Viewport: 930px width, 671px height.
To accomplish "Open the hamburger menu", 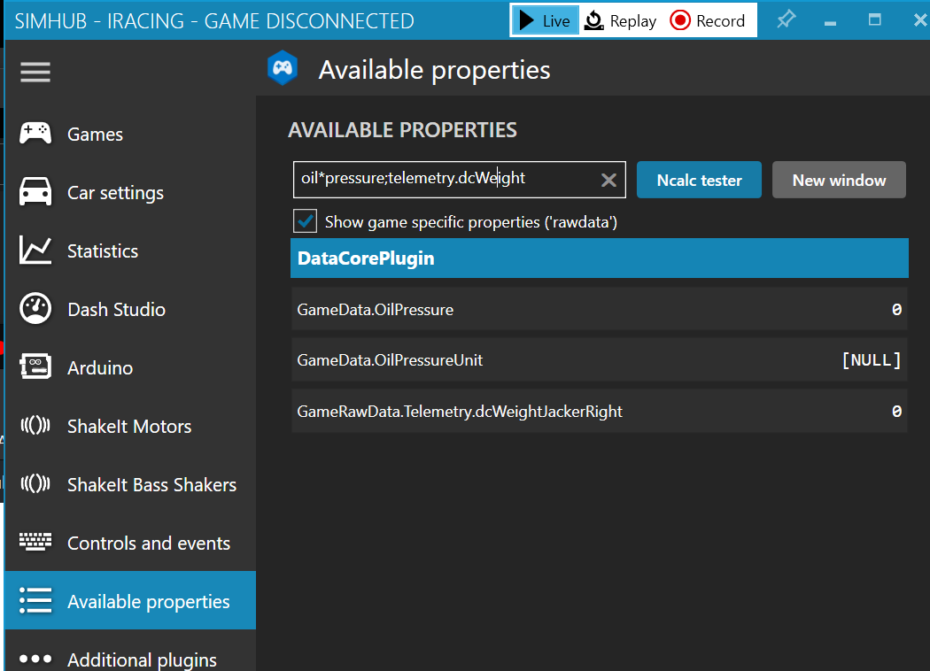I will coord(35,73).
